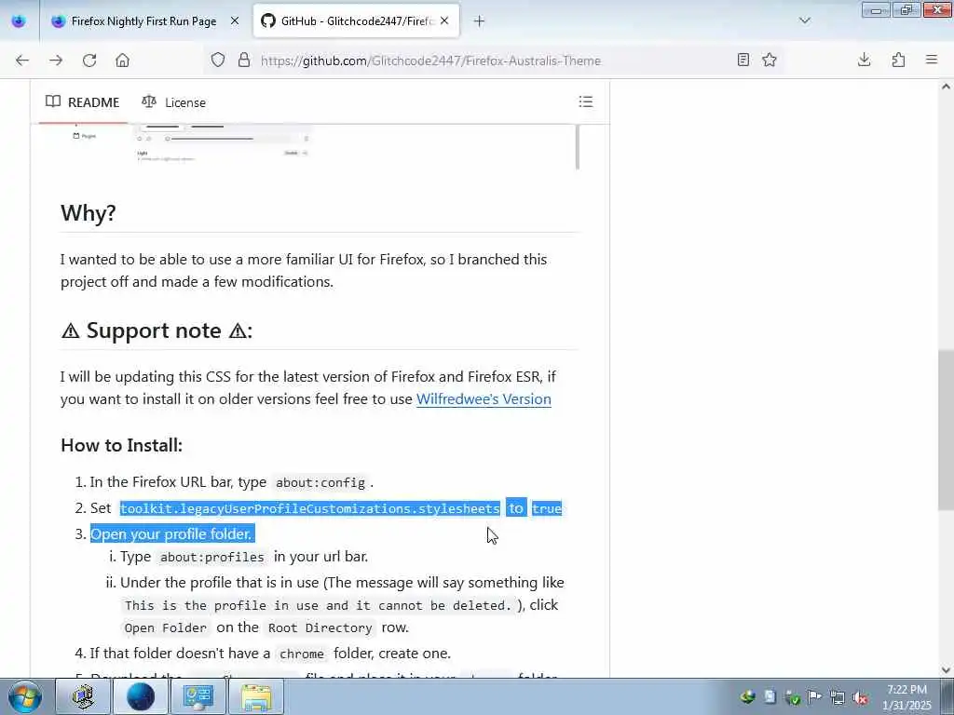This screenshot has height=715, width=954.
Task: Click the page vertical scrollbar thumb
Action: click(947, 430)
